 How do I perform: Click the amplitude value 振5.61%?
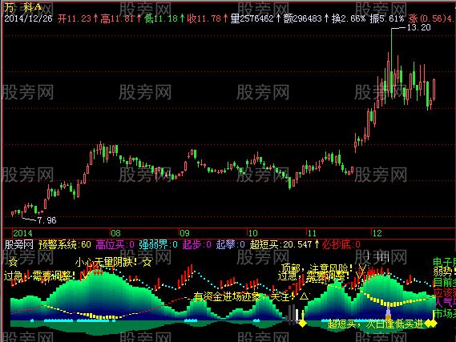point(387,19)
